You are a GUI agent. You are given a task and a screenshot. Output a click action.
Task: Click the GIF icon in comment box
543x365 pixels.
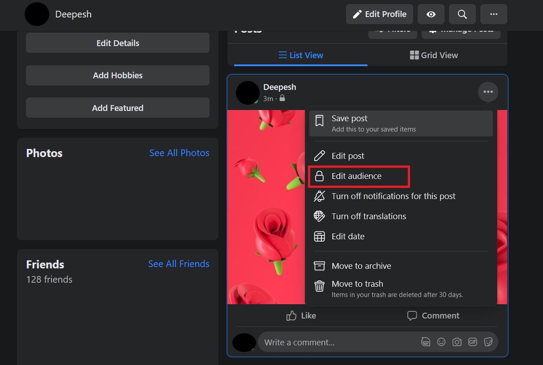(473, 342)
